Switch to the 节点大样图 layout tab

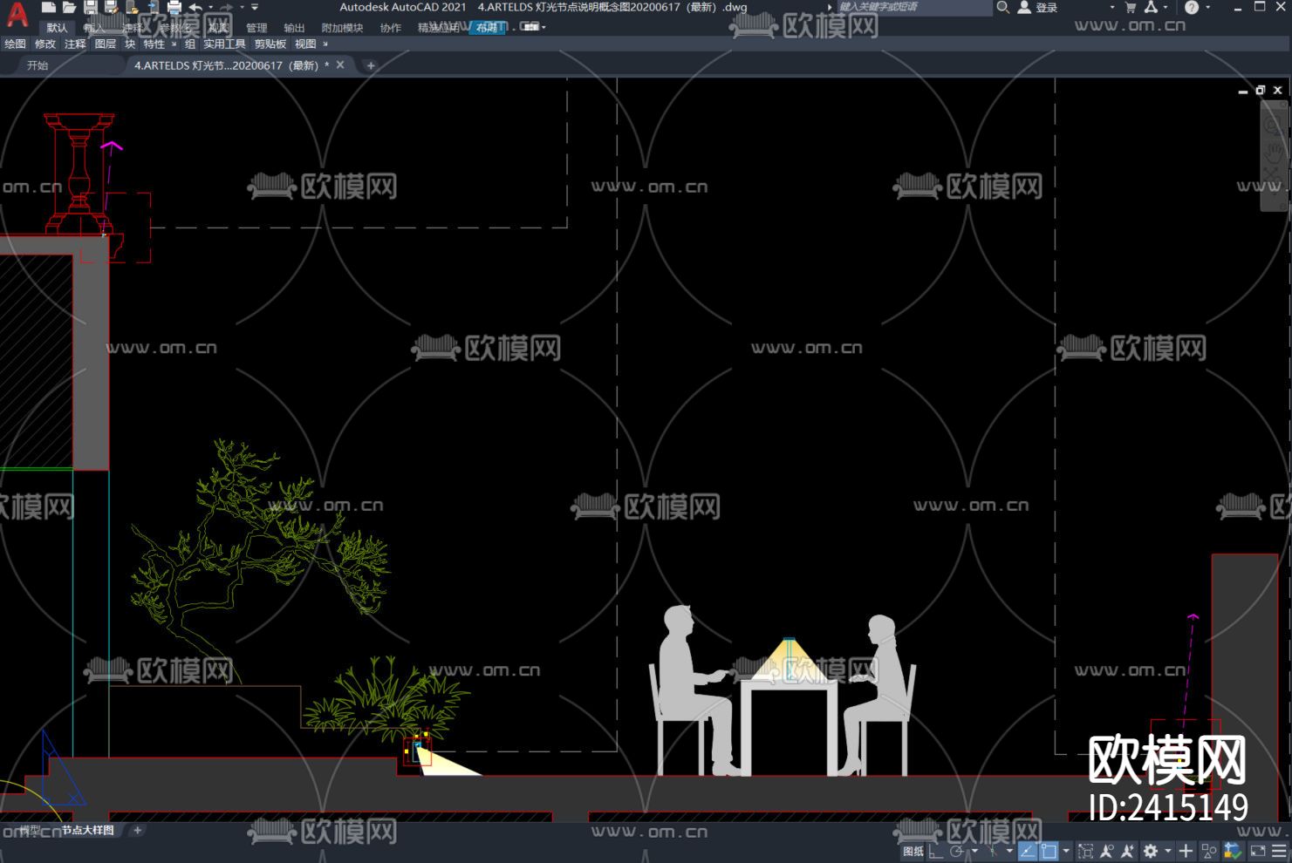(x=87, y=831)
